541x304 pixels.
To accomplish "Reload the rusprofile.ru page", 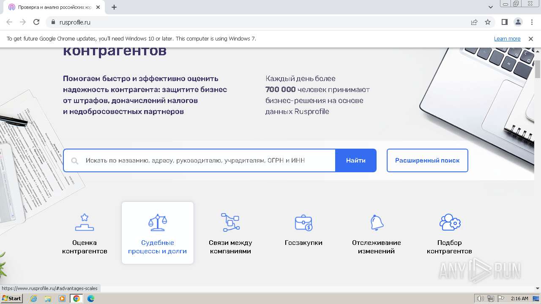I will coord(36,22).
